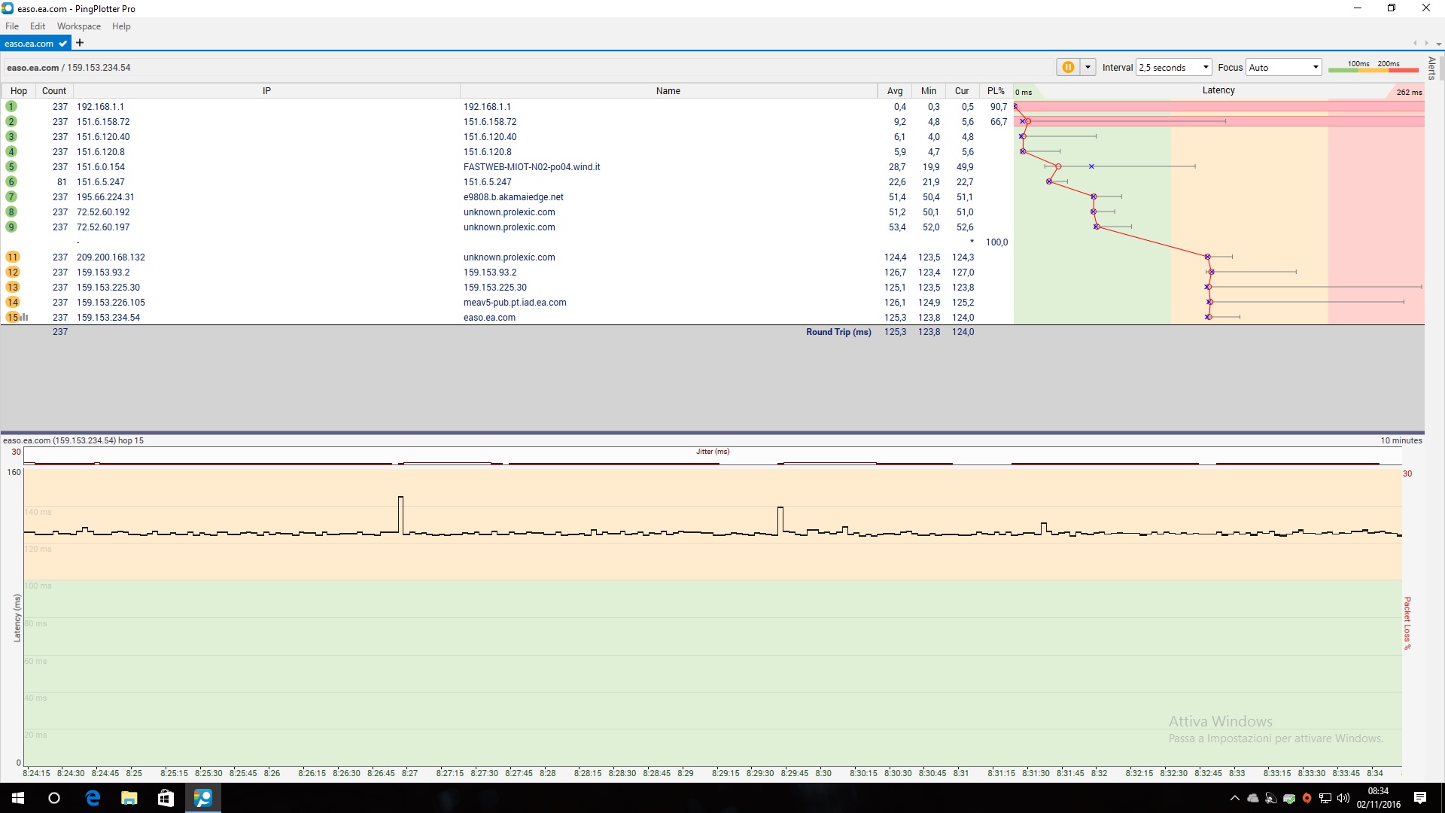Select hop 6 green circle icon

coord(11,182)
